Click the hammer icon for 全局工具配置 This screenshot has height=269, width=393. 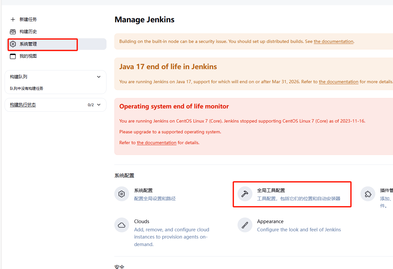pos(245,194)
